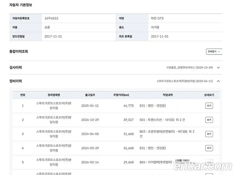View details of the 2024-03-29 engine record
This screenshot has height=175, width=233.
tap(209, 148)
